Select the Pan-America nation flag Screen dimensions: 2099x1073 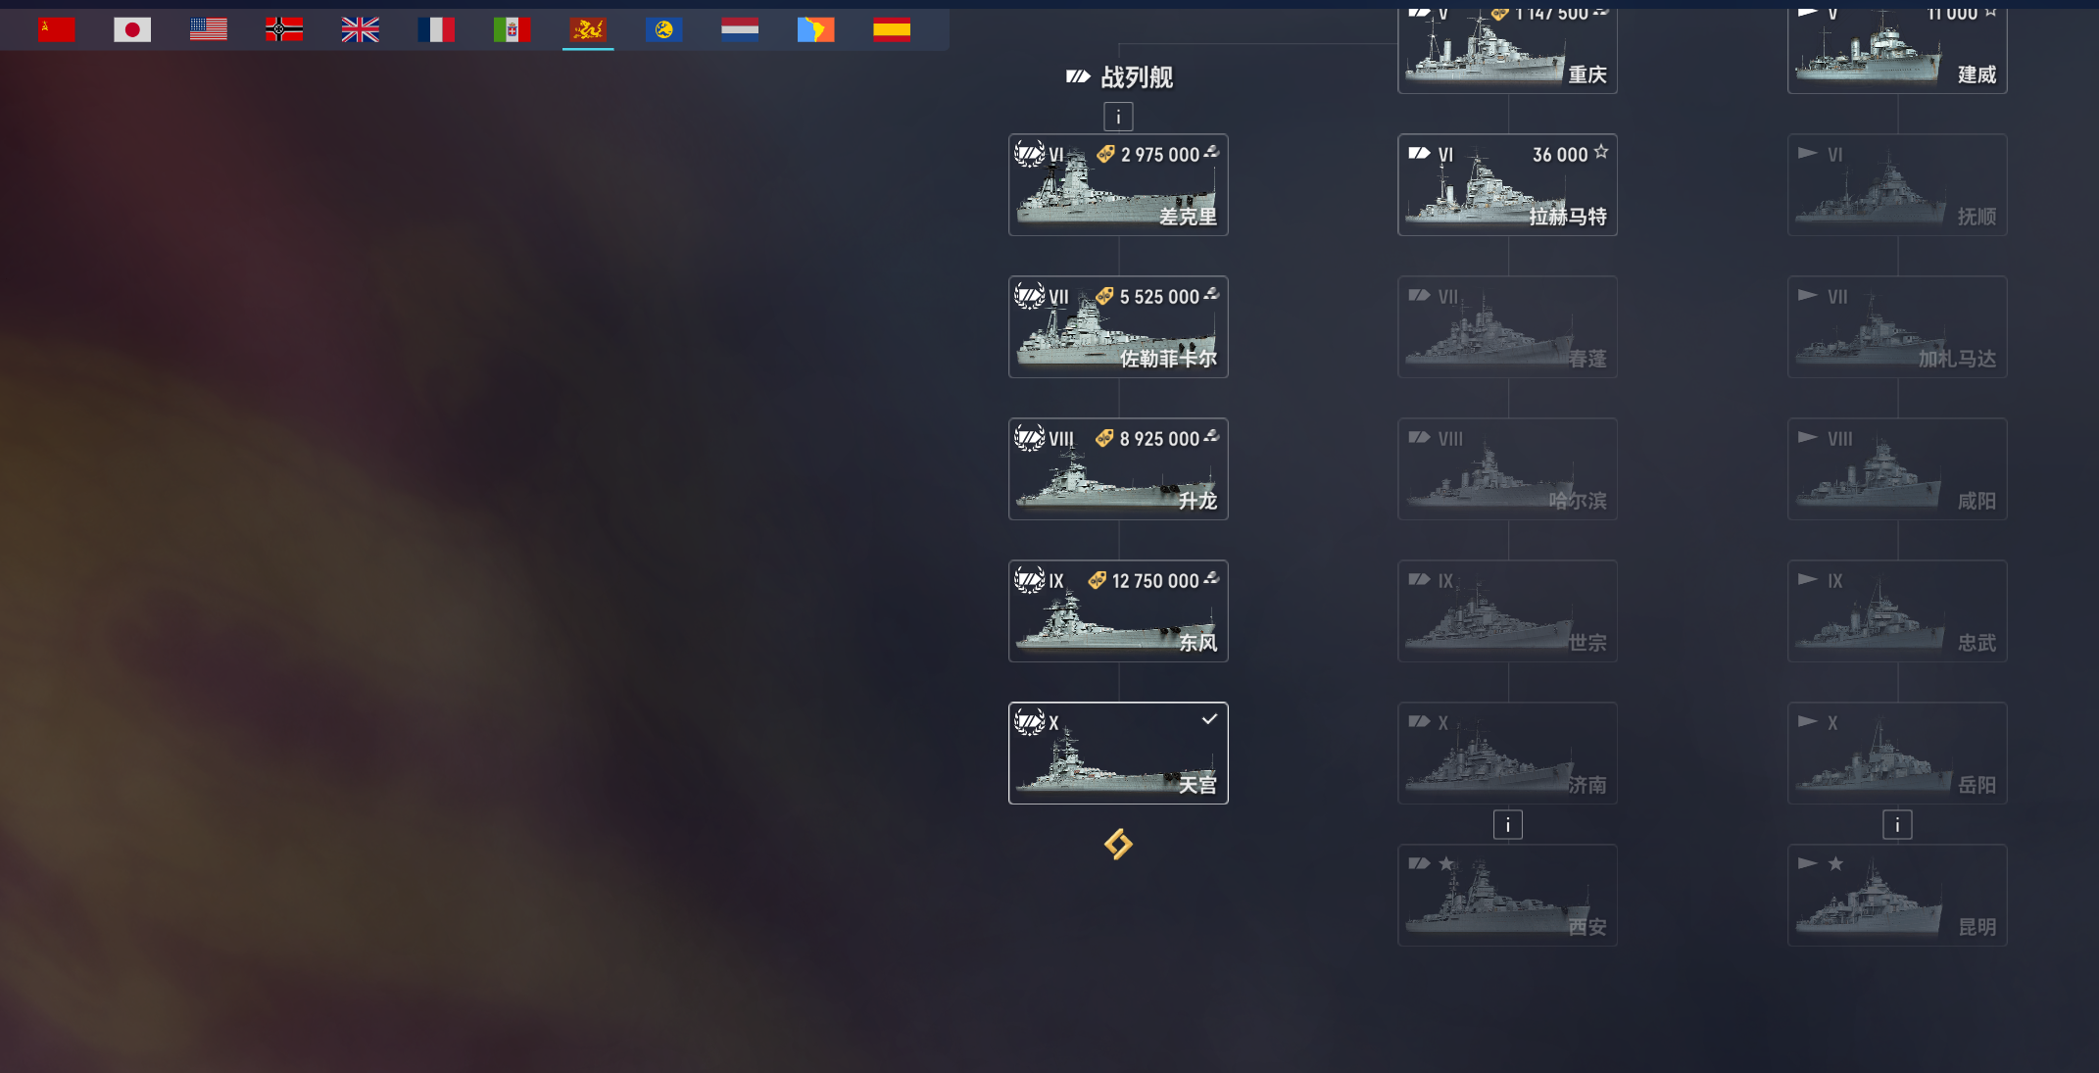tap(816, 30)
